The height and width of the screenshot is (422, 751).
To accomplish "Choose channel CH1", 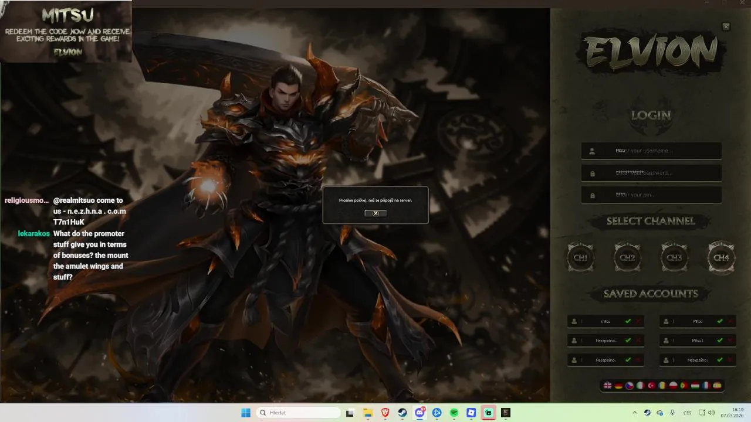I will click(x=580, y=257).
